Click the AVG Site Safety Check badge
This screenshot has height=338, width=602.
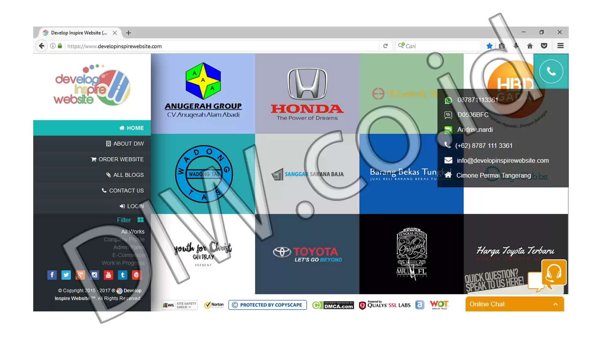(x=180, y=305)
